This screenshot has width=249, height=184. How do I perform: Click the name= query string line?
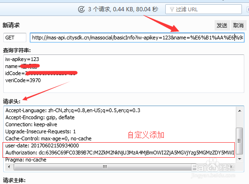click(x=22, y=66)
